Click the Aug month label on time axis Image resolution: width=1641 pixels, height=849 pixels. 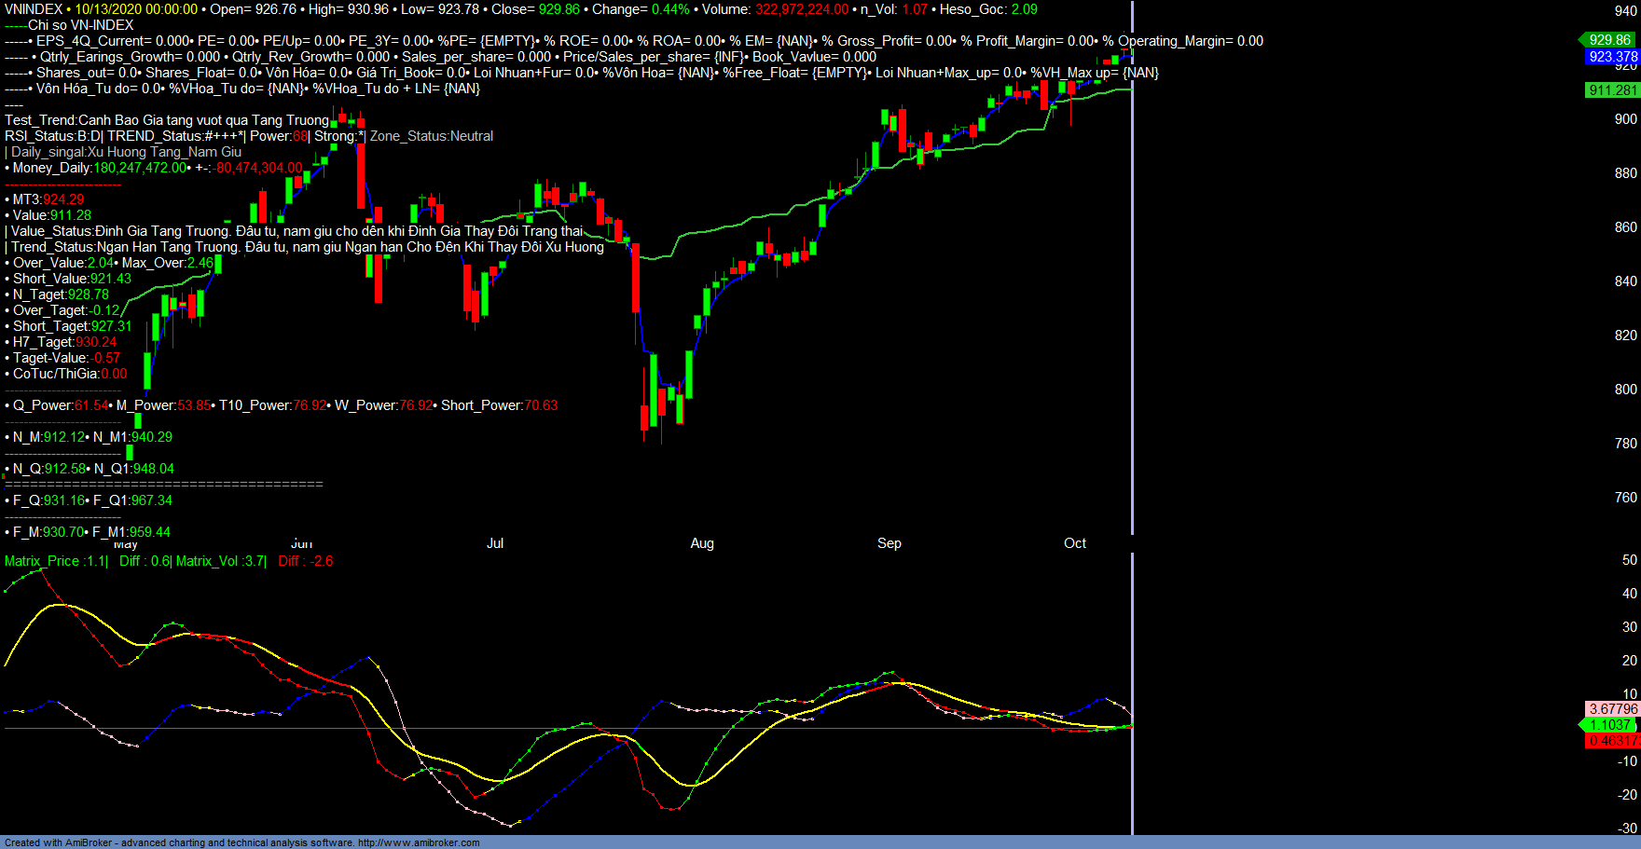(702, 543)
